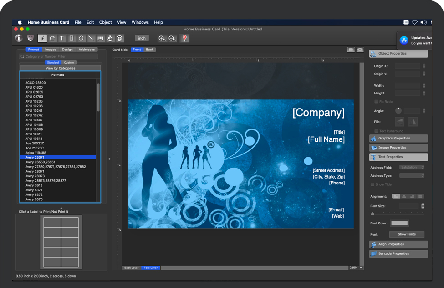Select the rotate tool icon
This screenshot has height=288, width=444.
point(52,39)
